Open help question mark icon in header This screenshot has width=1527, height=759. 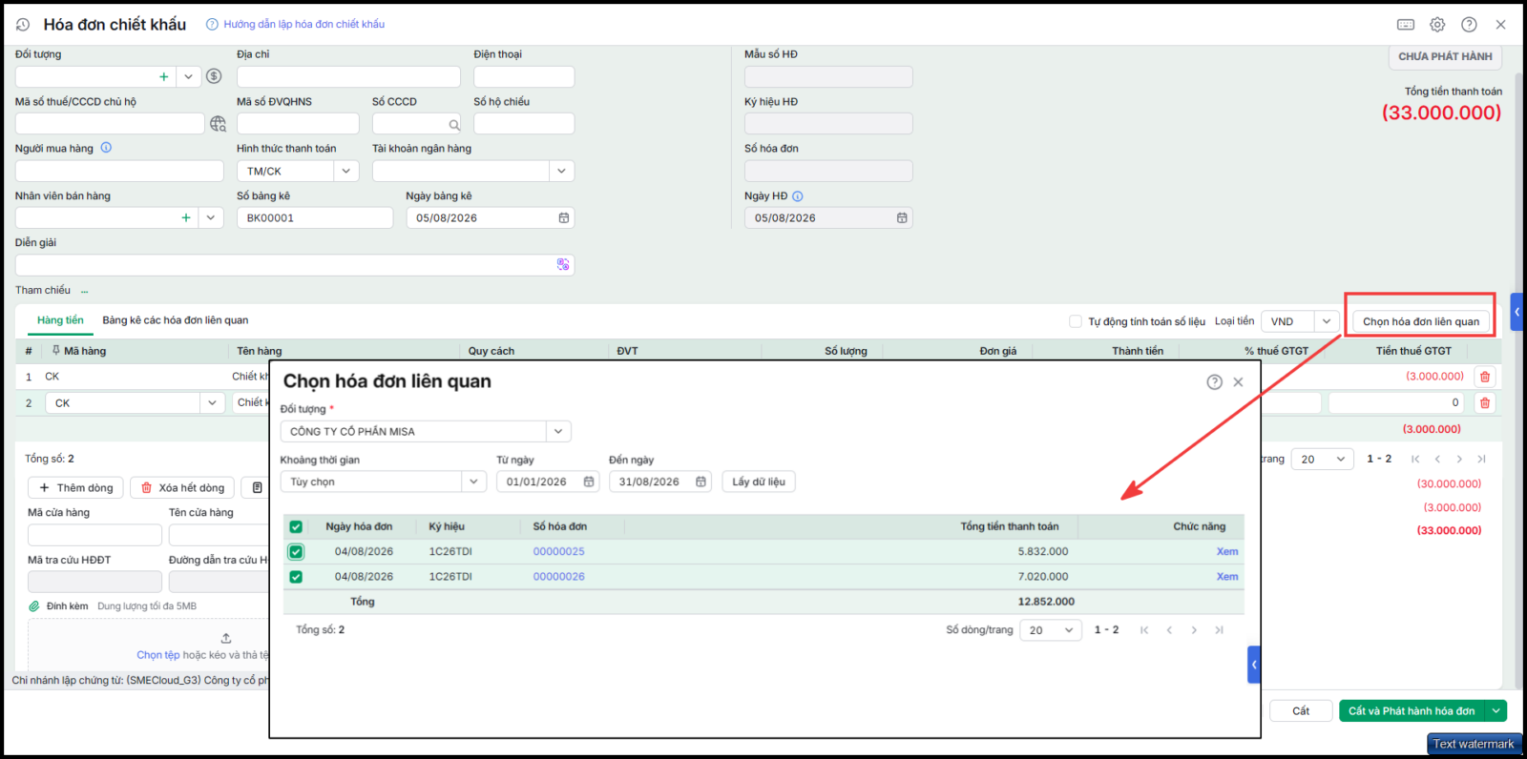pos(1469,25)
